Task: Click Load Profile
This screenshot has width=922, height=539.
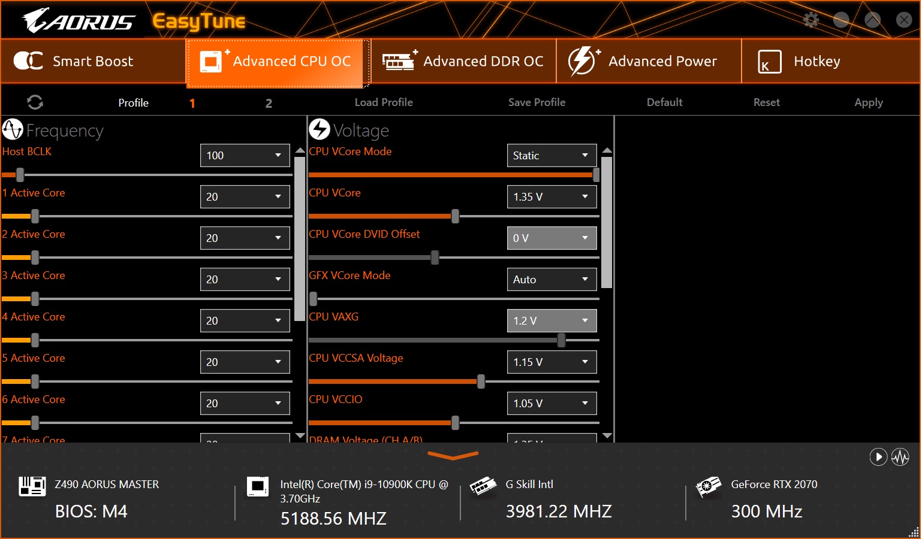Action: pos(384,102)
